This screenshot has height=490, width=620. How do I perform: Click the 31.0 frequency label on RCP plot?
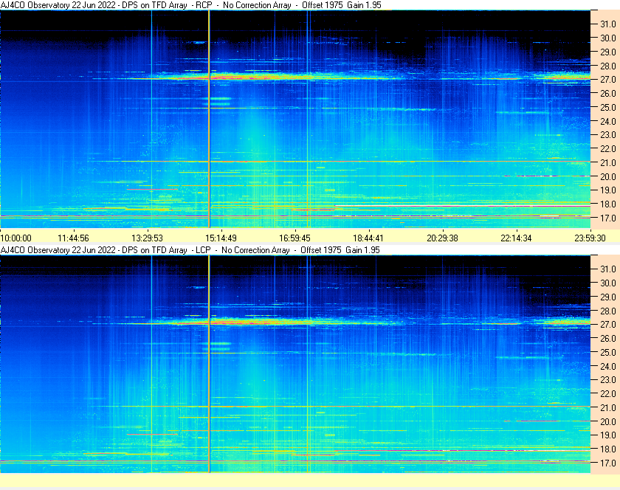click(608, 24)
